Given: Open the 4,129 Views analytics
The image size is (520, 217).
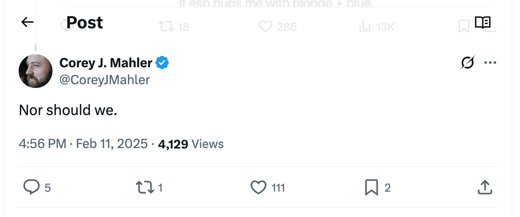Looking at the screenshot, I should (191, 144).
